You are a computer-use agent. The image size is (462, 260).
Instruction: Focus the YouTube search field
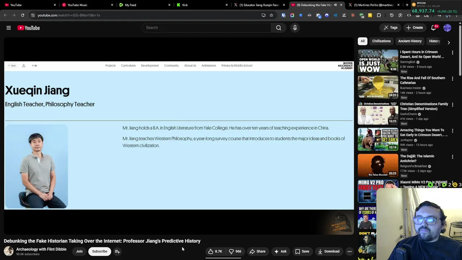pyautogui.click(x=207, y=28)
